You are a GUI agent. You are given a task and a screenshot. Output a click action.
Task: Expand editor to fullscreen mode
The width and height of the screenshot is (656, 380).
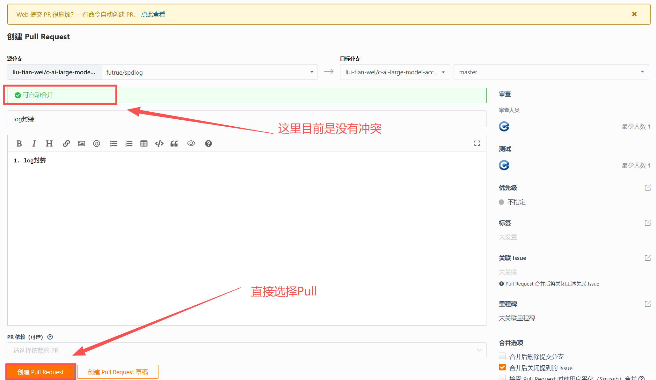click(477, 143)
